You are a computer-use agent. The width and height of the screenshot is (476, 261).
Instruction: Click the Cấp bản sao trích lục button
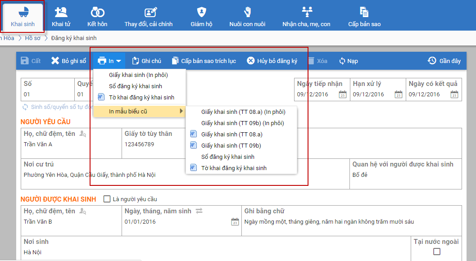204,61
